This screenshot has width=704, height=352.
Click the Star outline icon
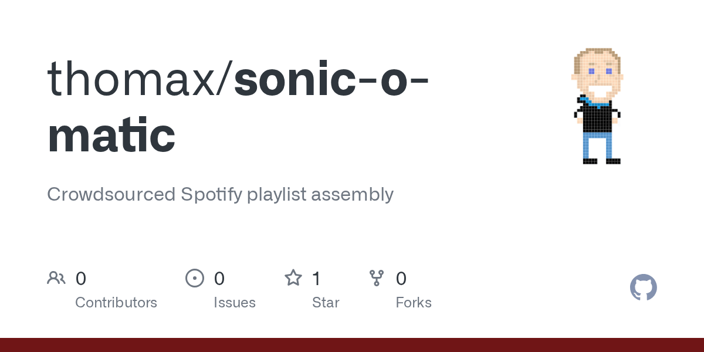(x=293, y=277)
